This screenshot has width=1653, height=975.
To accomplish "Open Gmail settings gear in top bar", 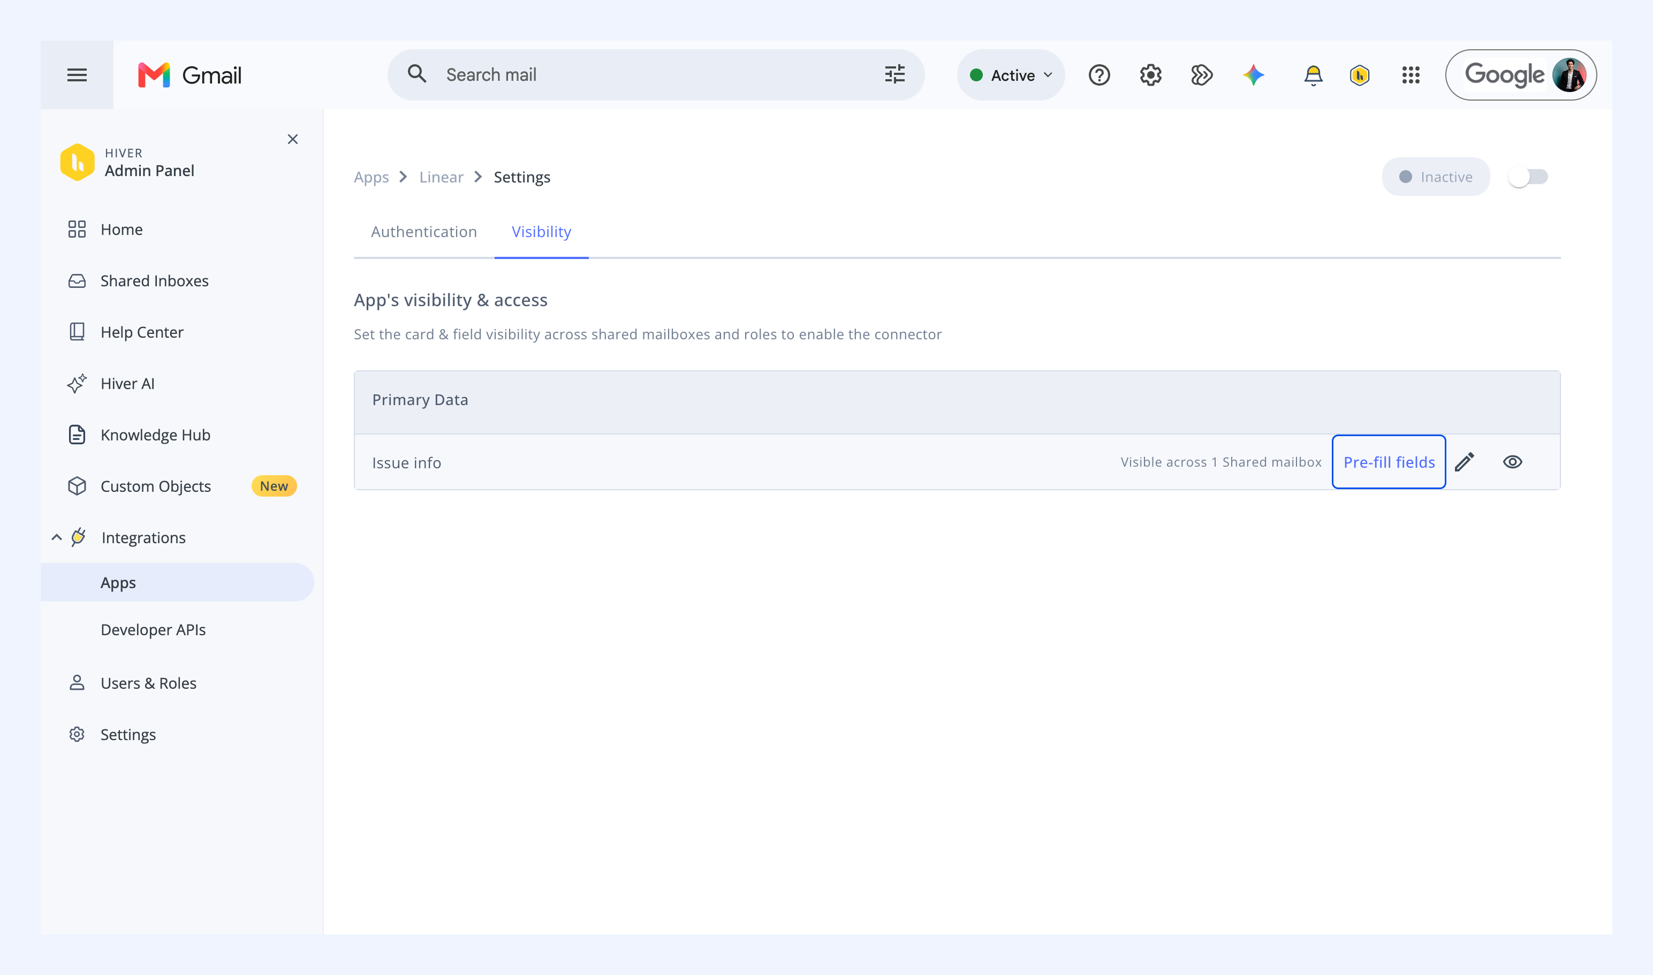I will (1150, 75).
